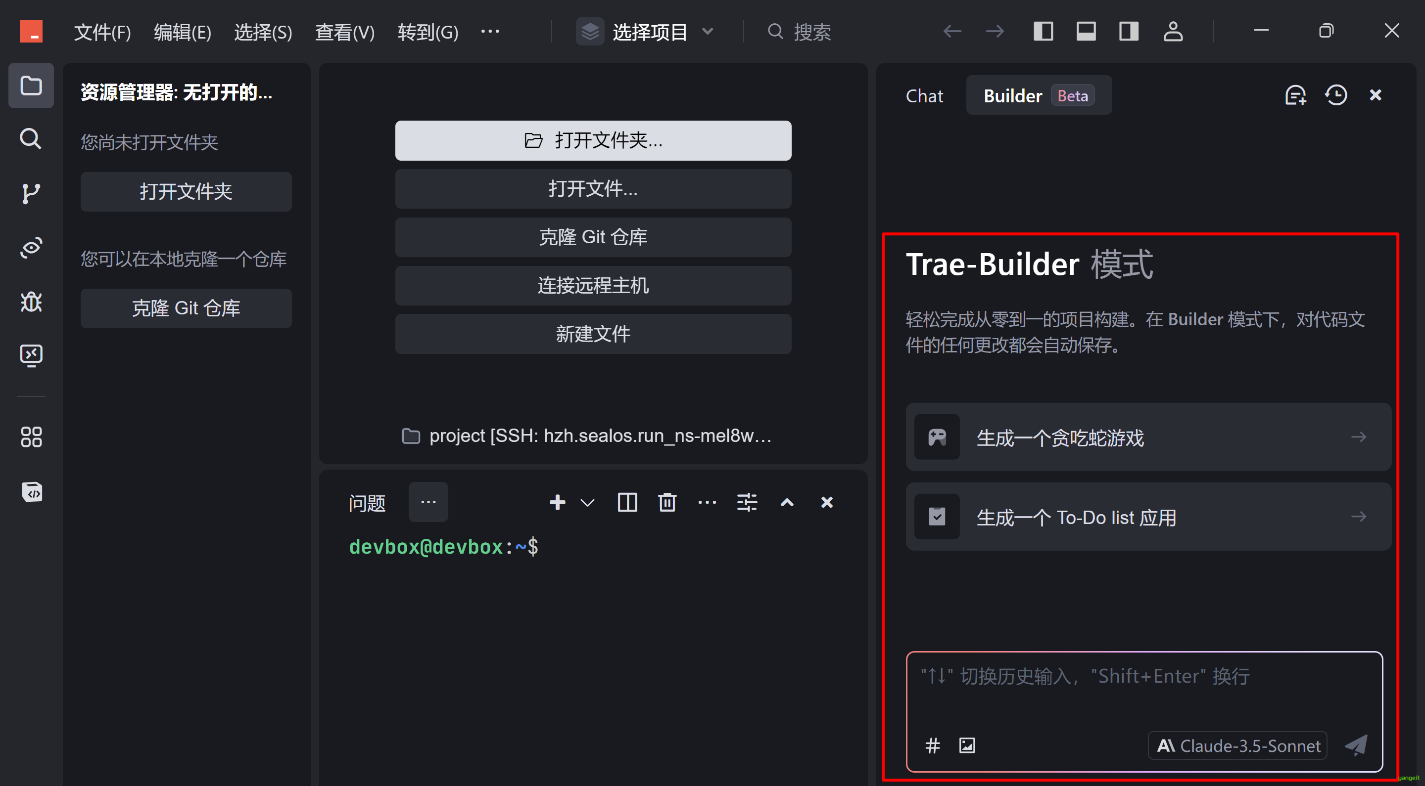Maximize the panel with up chevron
This screenshot has height=786, width=1425.
click(x=787, y=502)
